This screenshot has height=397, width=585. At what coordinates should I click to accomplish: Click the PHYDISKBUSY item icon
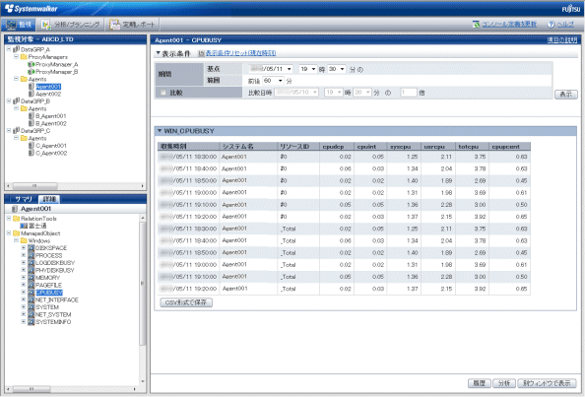click(32, 270)
